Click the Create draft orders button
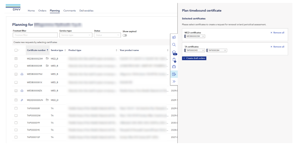 click(194, 58)
